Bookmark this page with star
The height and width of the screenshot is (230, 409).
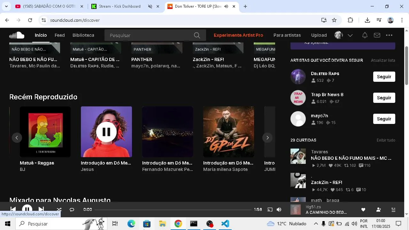(x=334, y=20)
